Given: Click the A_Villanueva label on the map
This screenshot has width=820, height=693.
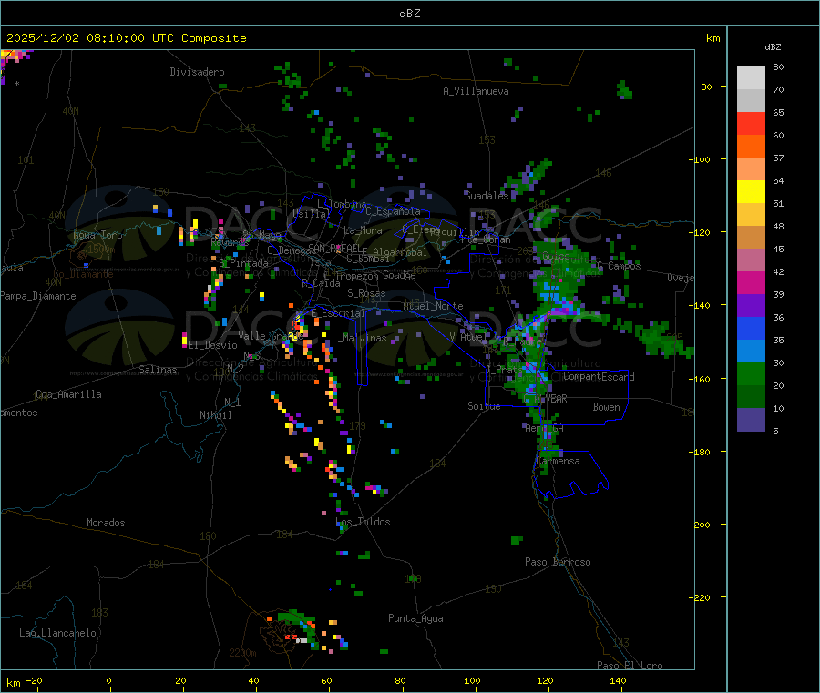Looking at the screenshot, I should pyautogui.click(x=476, y=91).
